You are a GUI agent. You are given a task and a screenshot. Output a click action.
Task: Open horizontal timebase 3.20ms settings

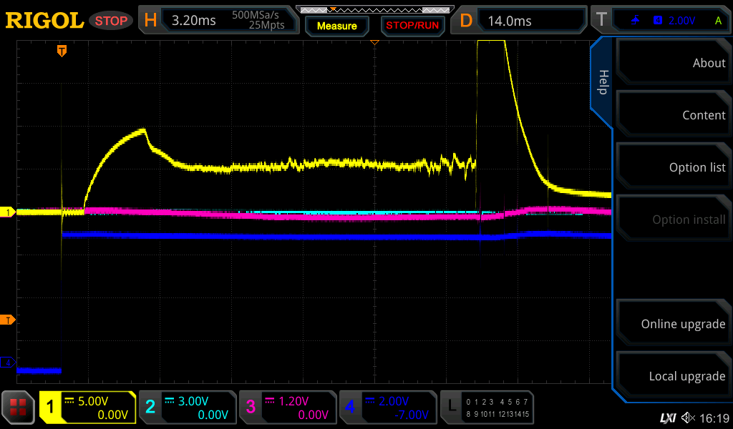coord(218,21)
